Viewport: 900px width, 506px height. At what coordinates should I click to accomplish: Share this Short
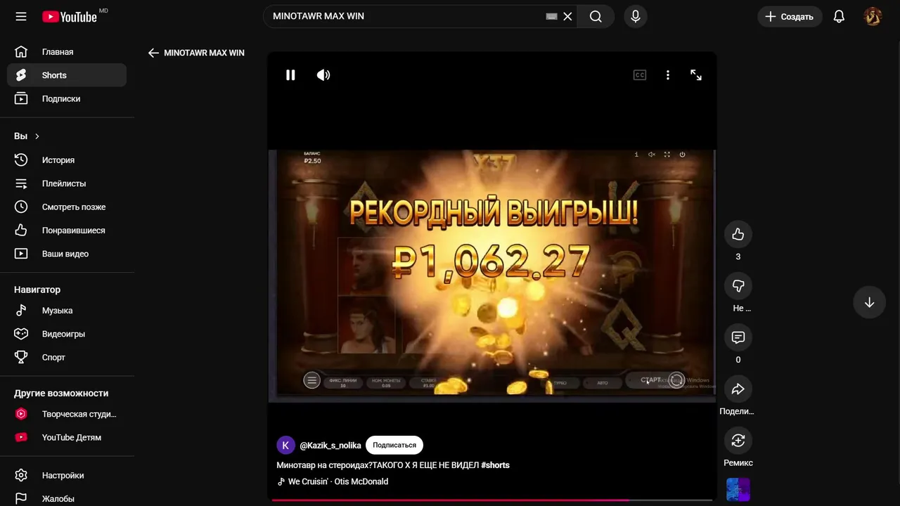coord(738,389)
